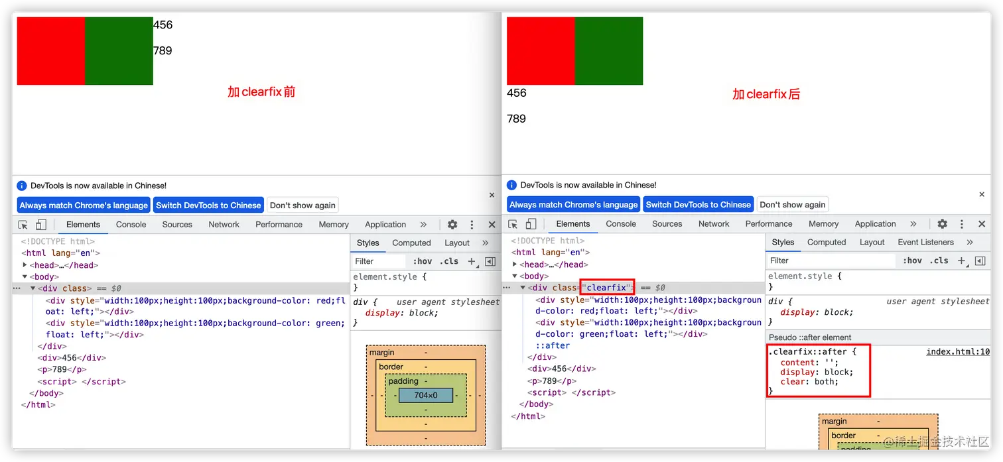Focus the Filter field in right Styles pane
This screenshot has height=462, width=1003.
pyautogui.click(x=832, y=260)
